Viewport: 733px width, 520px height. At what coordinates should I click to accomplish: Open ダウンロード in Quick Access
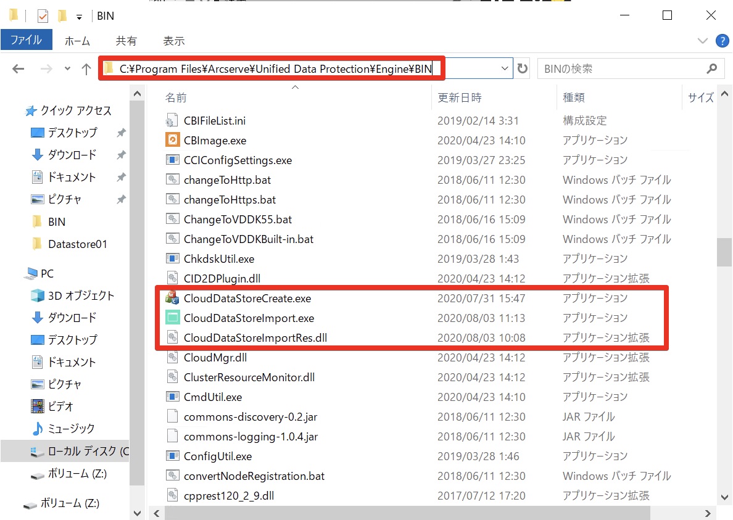[x=64, y=155]
